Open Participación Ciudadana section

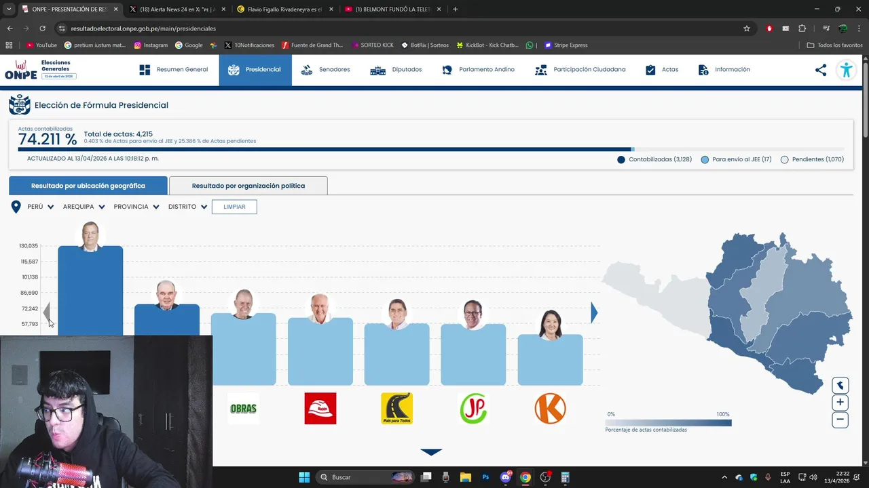[580, 70]
